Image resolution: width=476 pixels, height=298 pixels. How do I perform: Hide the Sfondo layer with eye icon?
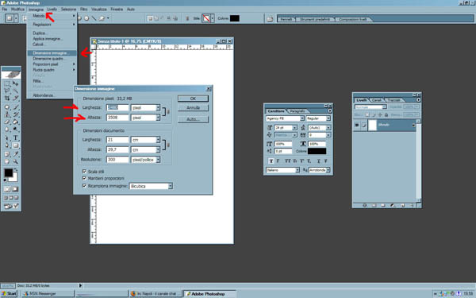(x=357, y=125)
